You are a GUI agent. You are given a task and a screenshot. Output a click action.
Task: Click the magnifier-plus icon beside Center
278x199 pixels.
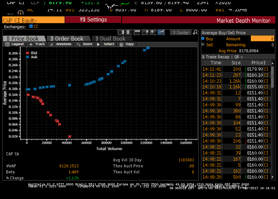[x=195, y=32]
